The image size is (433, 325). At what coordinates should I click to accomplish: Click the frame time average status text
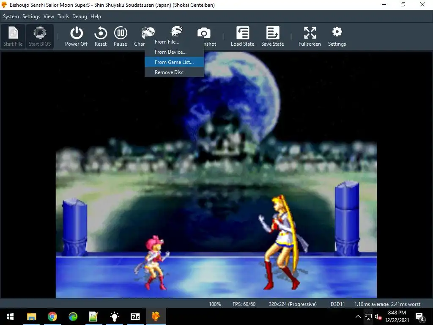pos(387,304)
